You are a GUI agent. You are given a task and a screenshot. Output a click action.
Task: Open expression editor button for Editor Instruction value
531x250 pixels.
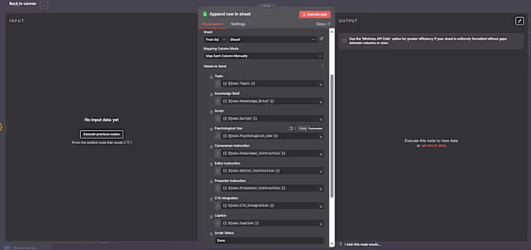[x=321, y=172]
